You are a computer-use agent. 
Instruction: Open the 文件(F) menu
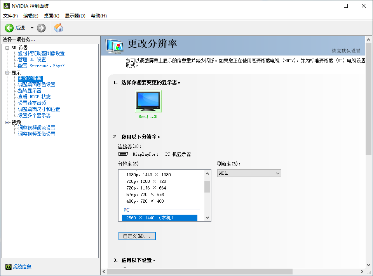(10, 16)
